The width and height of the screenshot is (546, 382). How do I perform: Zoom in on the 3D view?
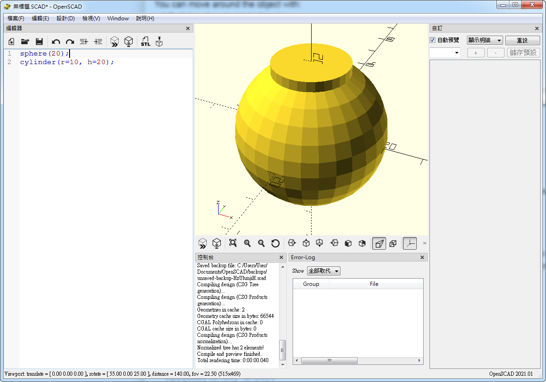tap(247, 243)
